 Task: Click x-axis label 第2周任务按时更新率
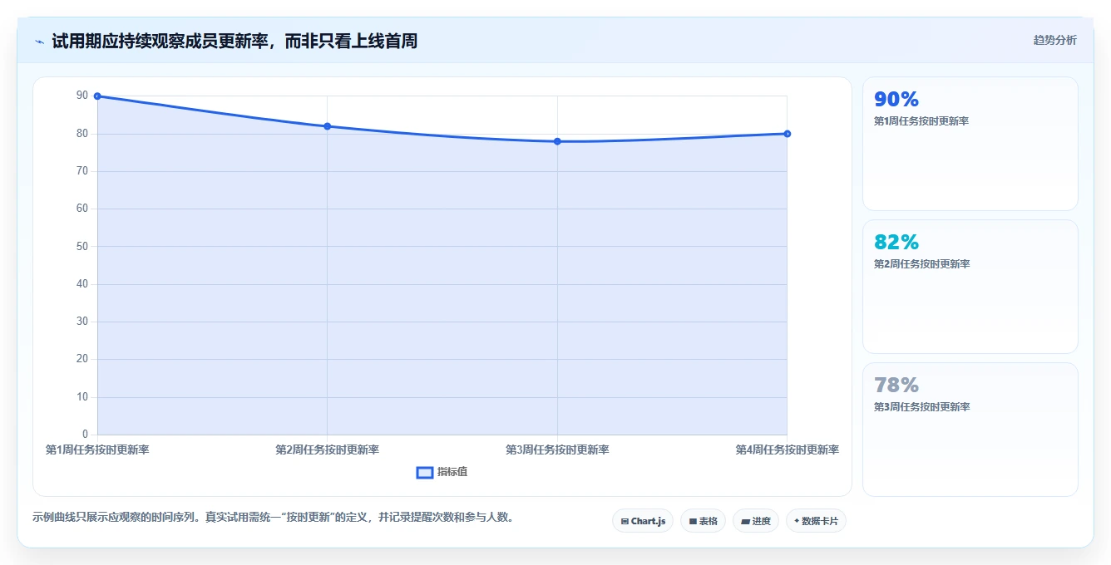pos(328,450)
